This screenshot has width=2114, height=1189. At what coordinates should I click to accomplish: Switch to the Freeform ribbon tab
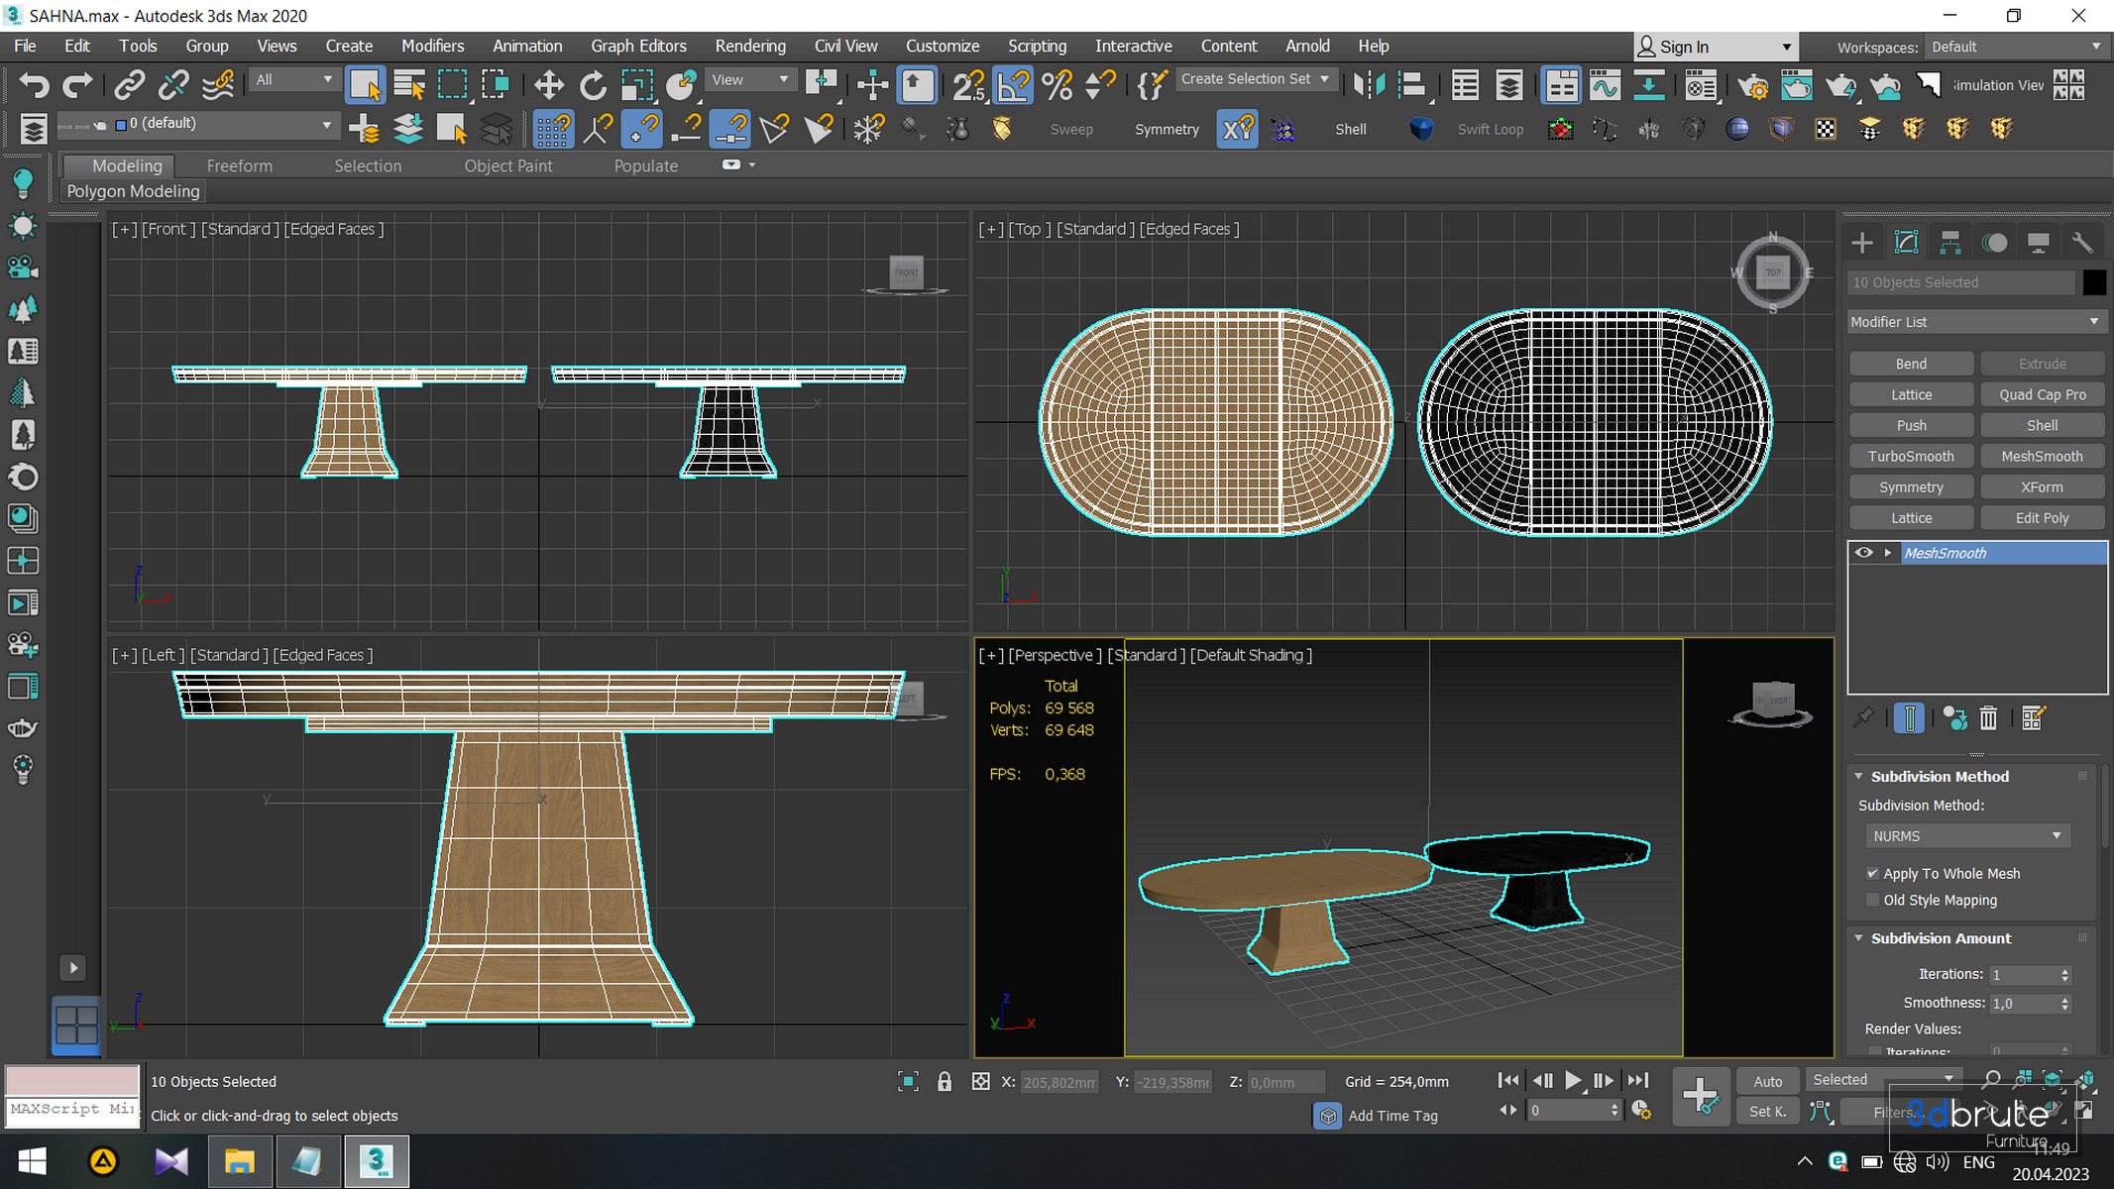(x=239, y=166)
